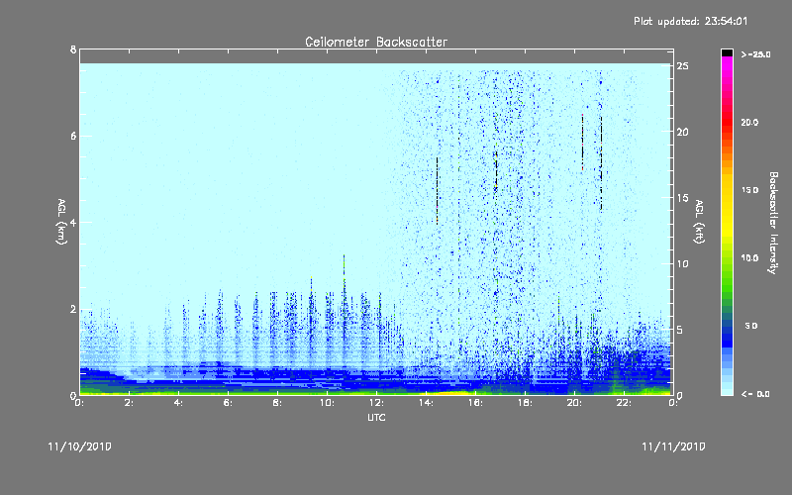Click the black top of the colorbar
Viewport: 792px width, 495px height.
point(727,52)
